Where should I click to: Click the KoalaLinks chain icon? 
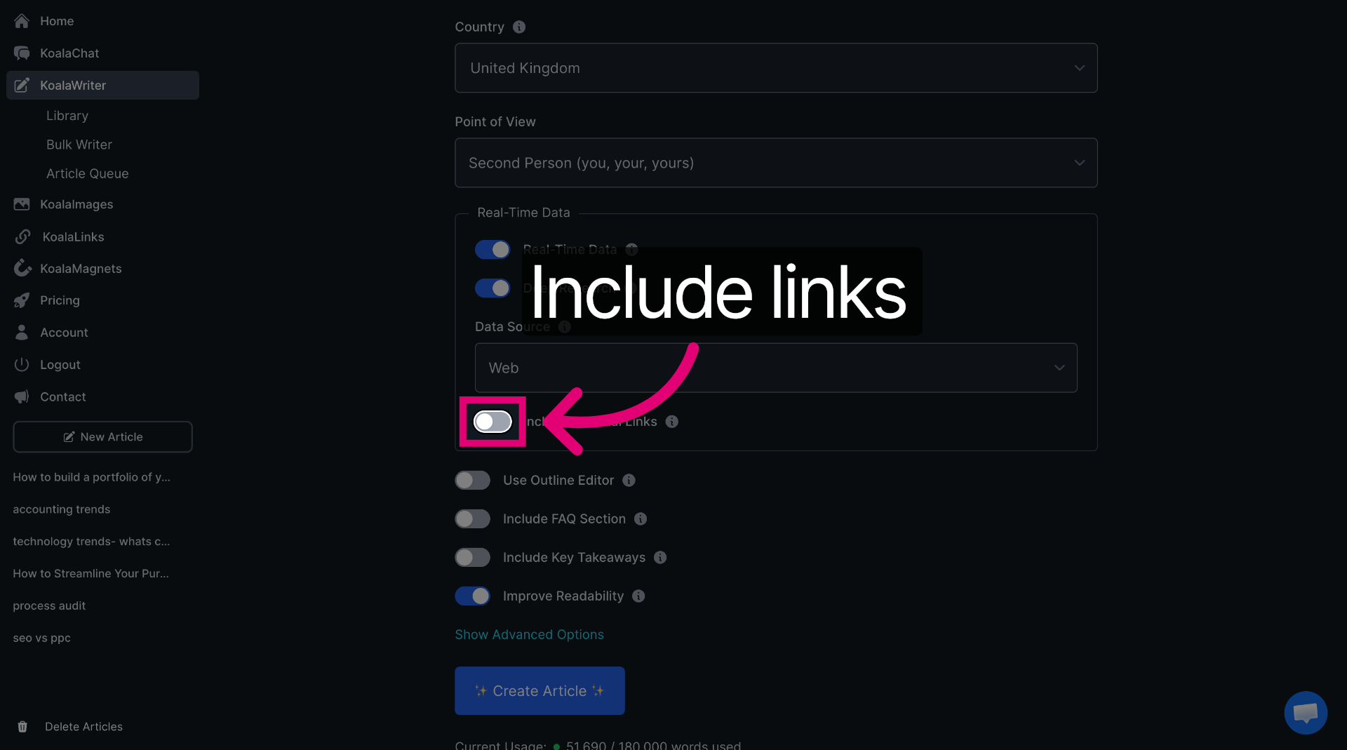tap(22, 237)
